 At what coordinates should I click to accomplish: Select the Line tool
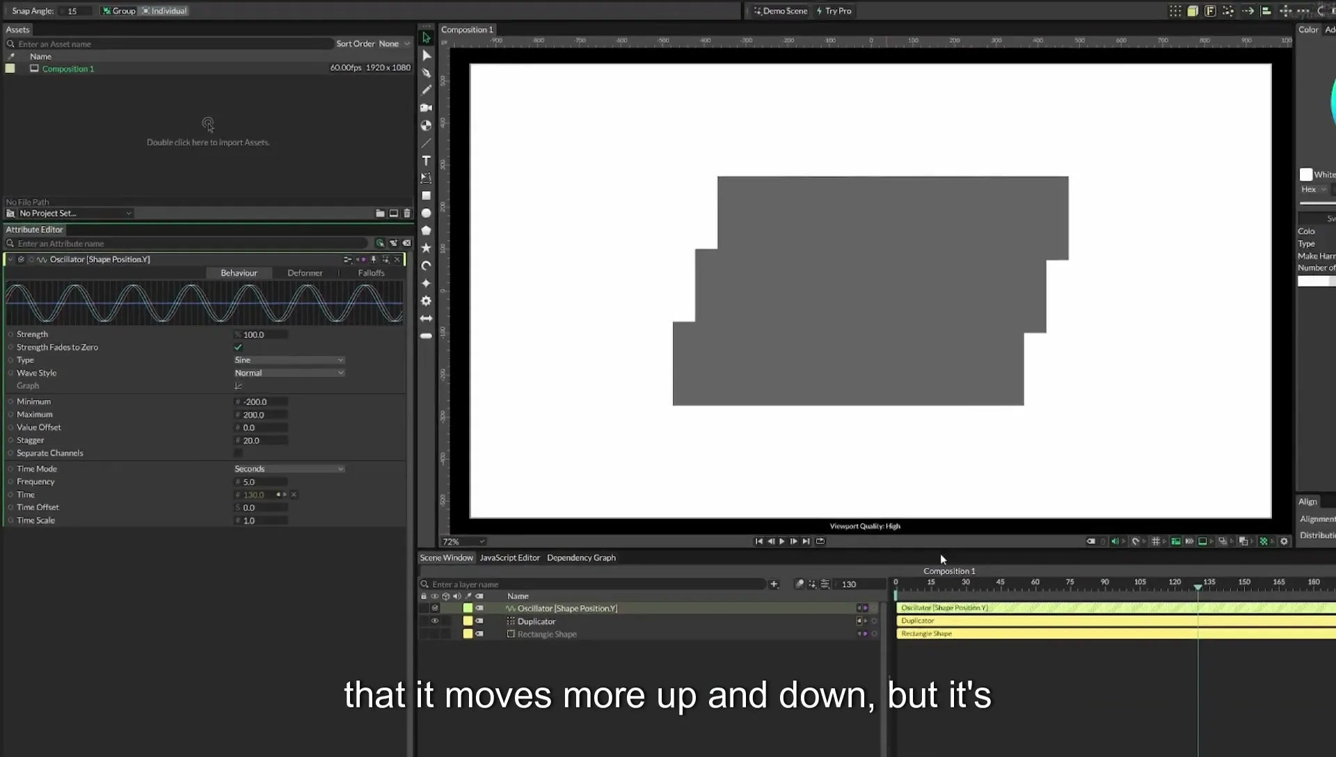pyautogui.click(x=427, y=143)
